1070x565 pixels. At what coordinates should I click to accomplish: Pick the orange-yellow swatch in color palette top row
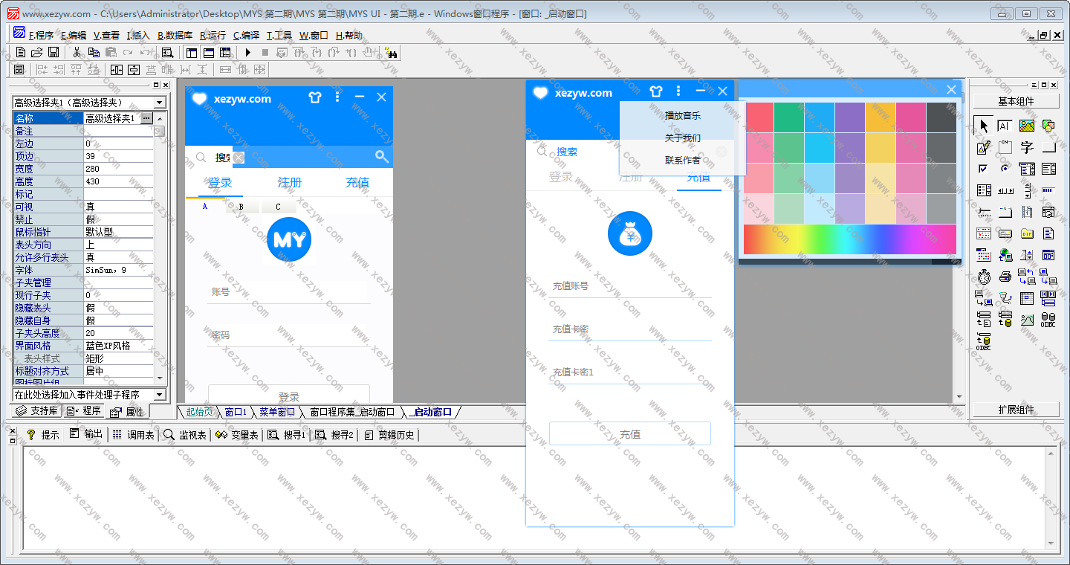point(880,117)
